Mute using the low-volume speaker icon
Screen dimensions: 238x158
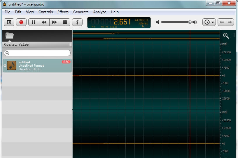click(x=157, y=22)
